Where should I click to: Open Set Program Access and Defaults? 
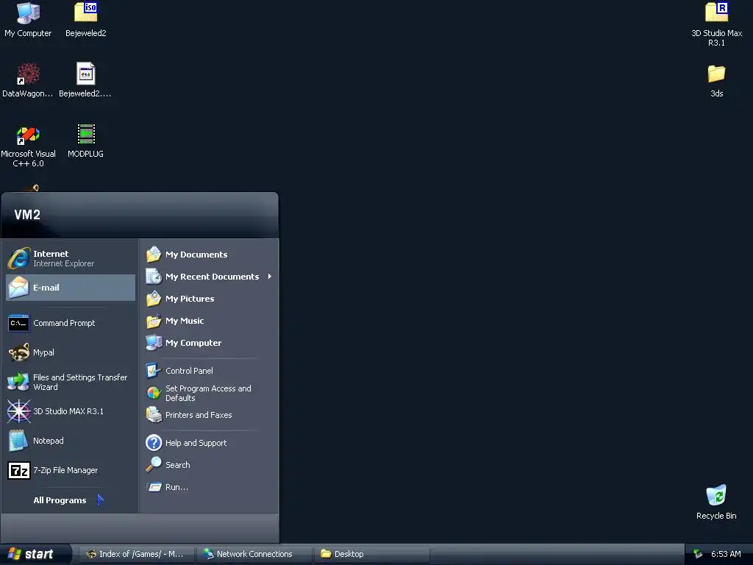pyautogui.click(x=209, y=393)
